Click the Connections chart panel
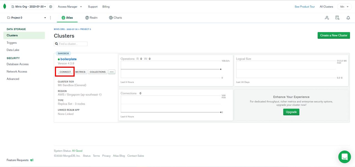 176,105
